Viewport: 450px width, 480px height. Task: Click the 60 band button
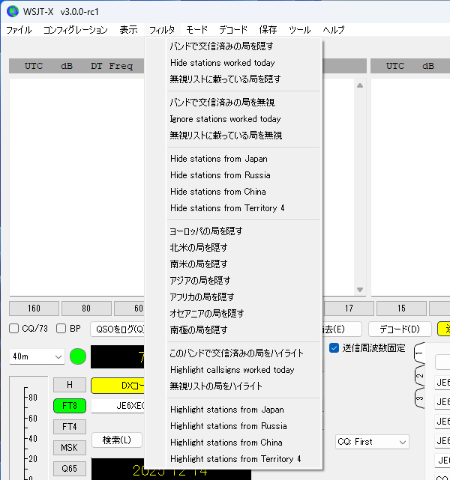129,309
